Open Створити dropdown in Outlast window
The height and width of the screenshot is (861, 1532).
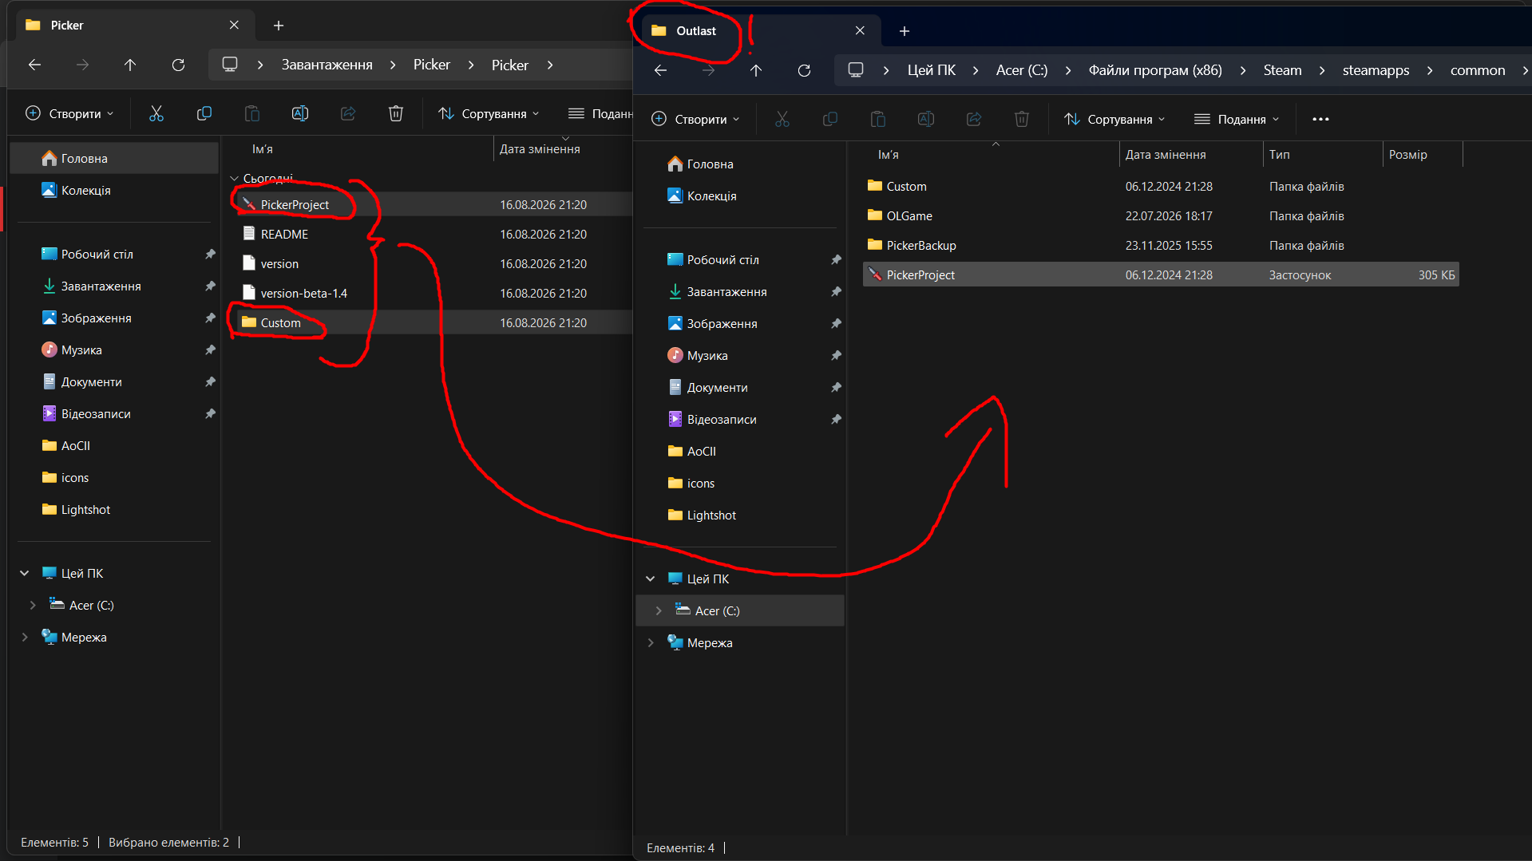(695, 119)
